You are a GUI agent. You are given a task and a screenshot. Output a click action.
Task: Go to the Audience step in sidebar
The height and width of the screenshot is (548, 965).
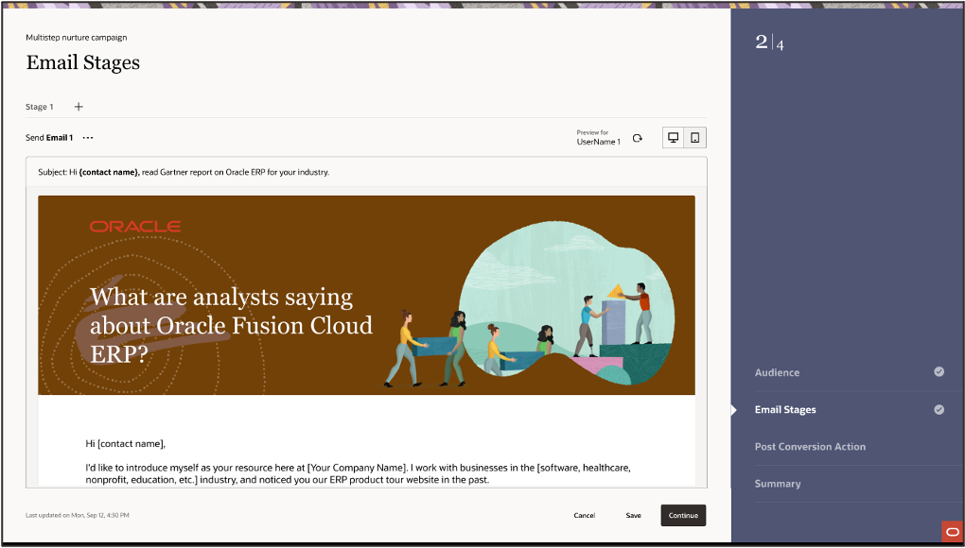[778, 372]
